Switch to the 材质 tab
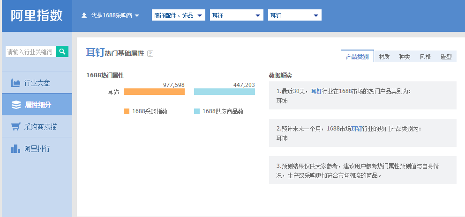This screenshot has height=217, width=465. click(384, 57)
